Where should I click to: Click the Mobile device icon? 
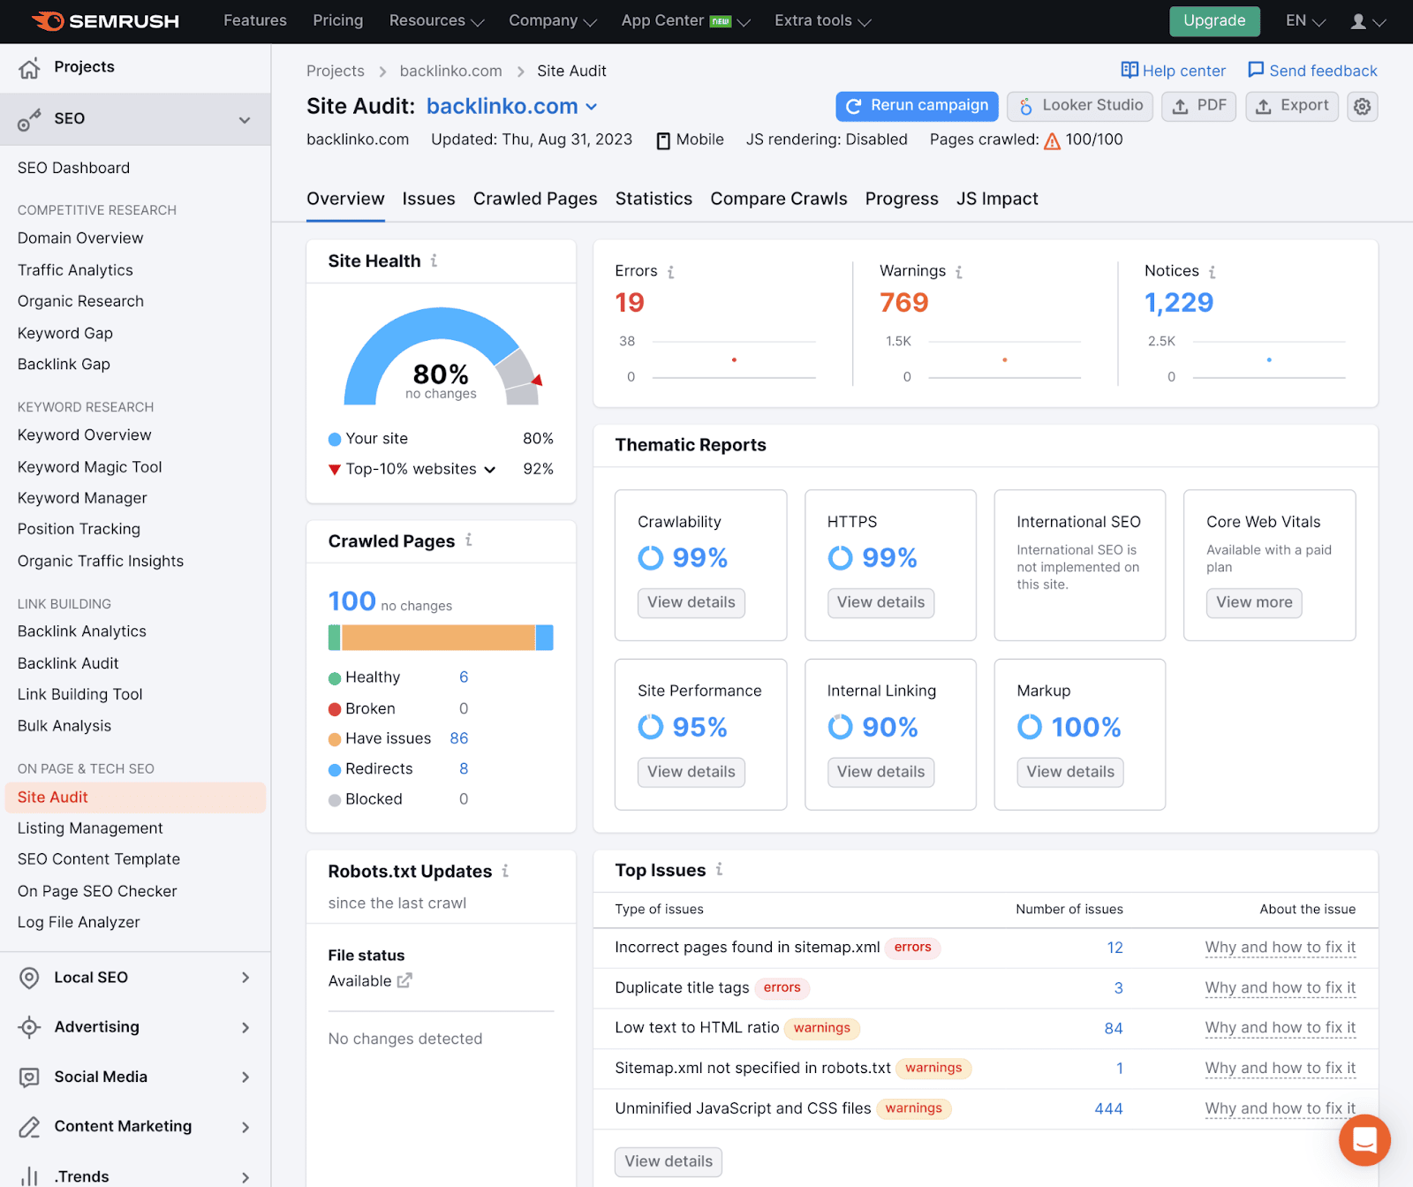pyautogui.click(x=663, y=141)
